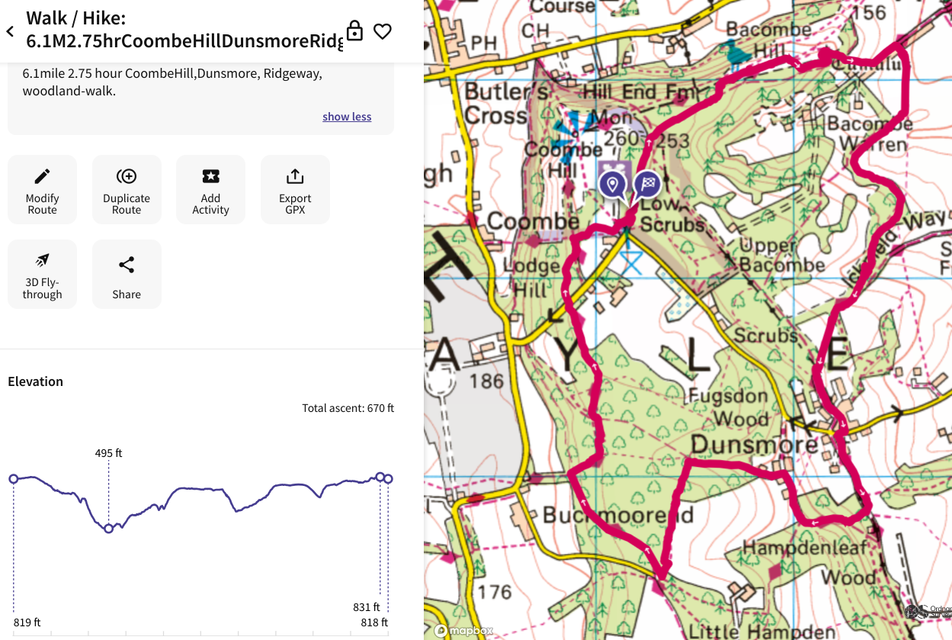
Task: Favorite this route with the heart icon
Action: [383, 31]
